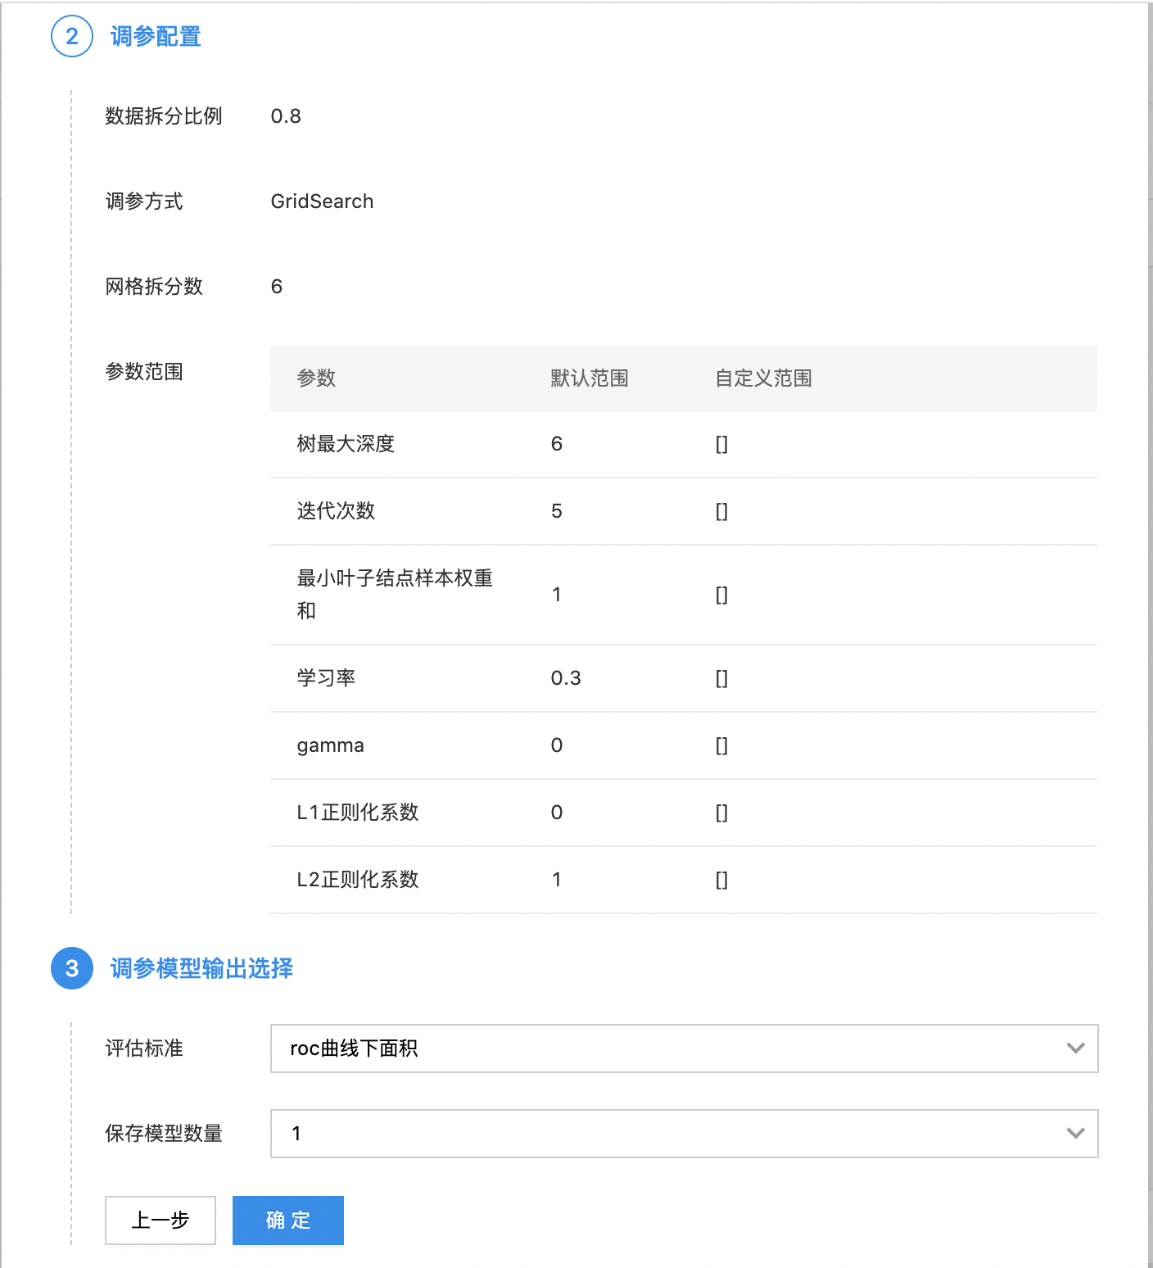Viewport: 1153px width, 1268px height.
Task: Click the step 2 circle icon
Action: coord(72,36)
